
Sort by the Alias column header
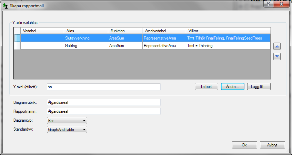(85, 31)
